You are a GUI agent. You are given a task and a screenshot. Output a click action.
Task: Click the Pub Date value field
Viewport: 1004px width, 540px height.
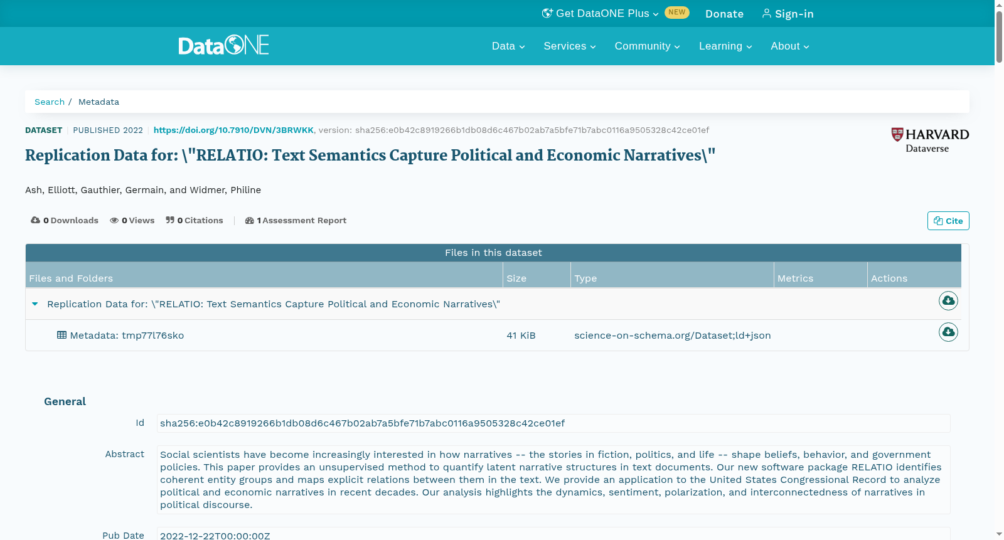point(553,534)
